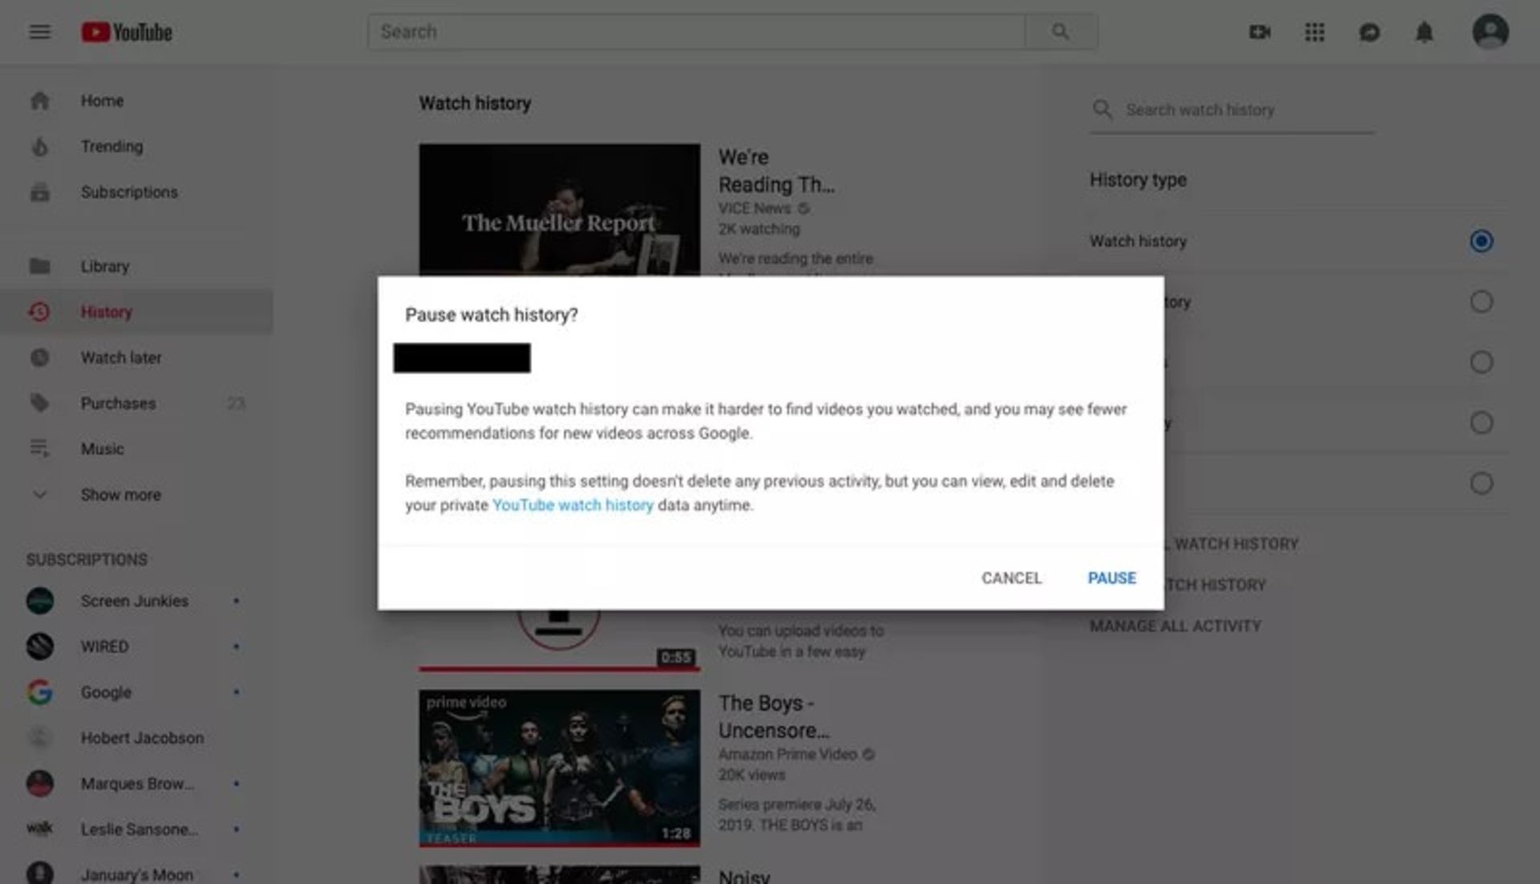
Task: Select the second history type radio button
Action: tap(1481, 302)
